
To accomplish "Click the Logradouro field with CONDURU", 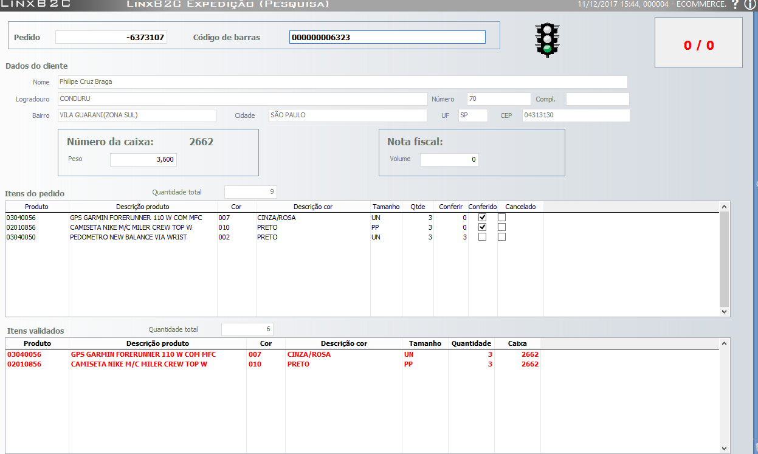I will [243, 99].
